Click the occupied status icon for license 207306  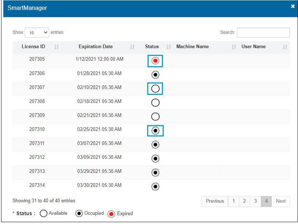coord(155,75)
